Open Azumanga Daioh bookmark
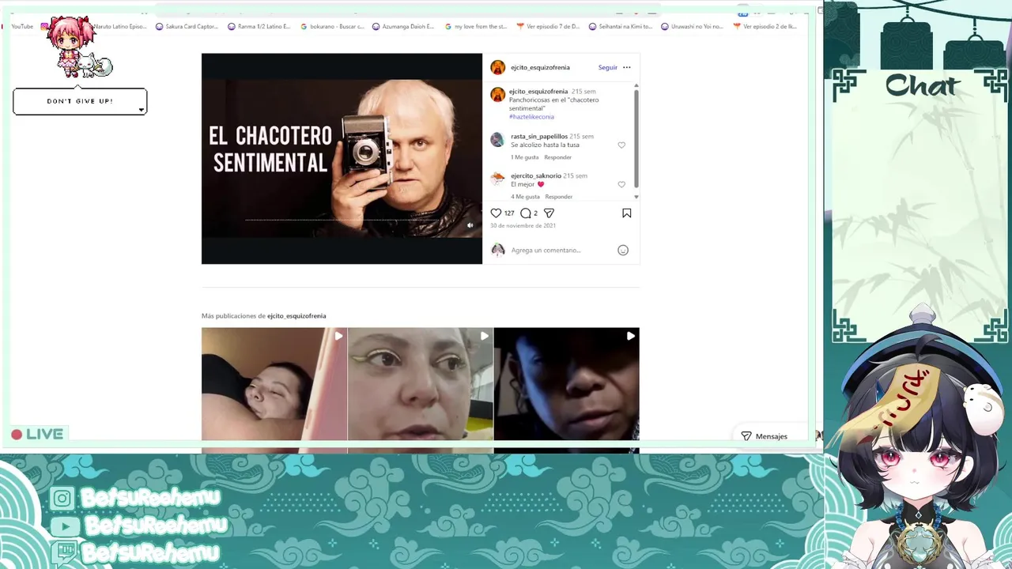This screenshot has height=569, width=1012. 403,26
